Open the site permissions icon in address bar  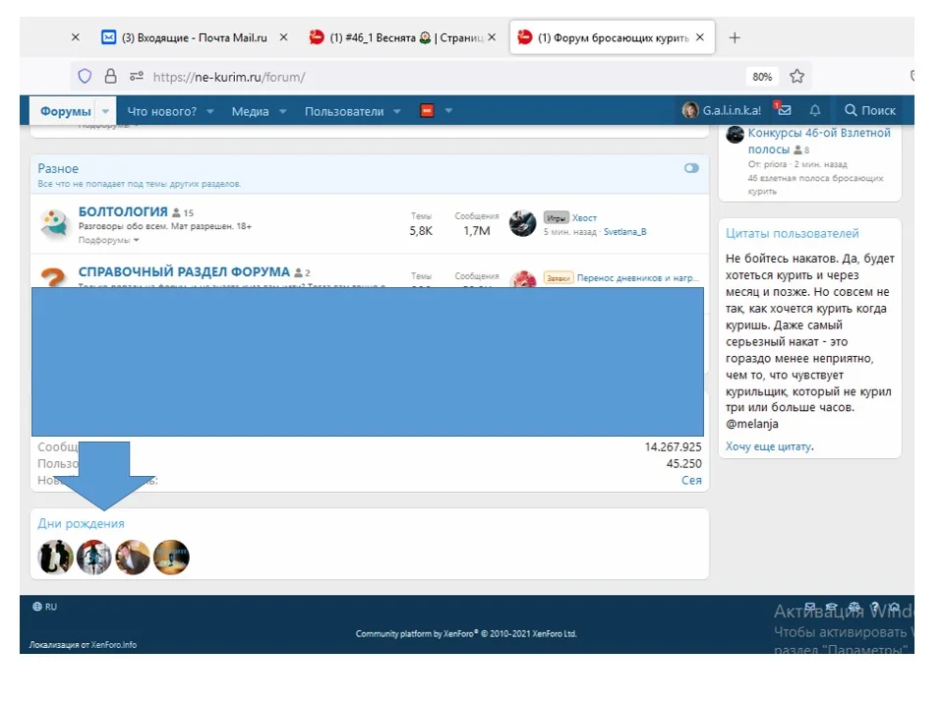pyautogui.click(x=137, y=76)
